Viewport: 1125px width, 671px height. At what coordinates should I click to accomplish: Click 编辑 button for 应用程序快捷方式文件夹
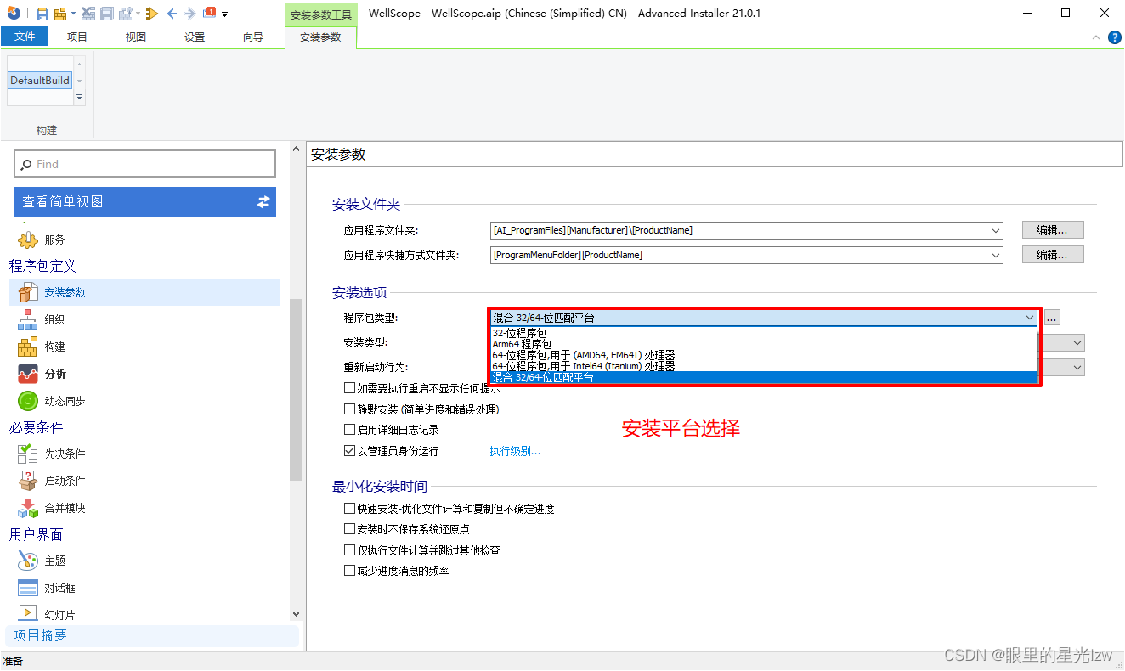(1052, 255)
